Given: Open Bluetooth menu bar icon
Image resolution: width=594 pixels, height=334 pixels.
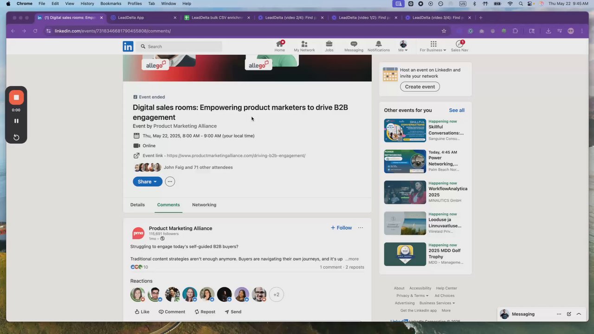Looking at the screenshot, I should click(x=474, y=3).
